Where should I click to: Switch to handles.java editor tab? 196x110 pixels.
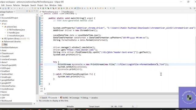[67, 12]
